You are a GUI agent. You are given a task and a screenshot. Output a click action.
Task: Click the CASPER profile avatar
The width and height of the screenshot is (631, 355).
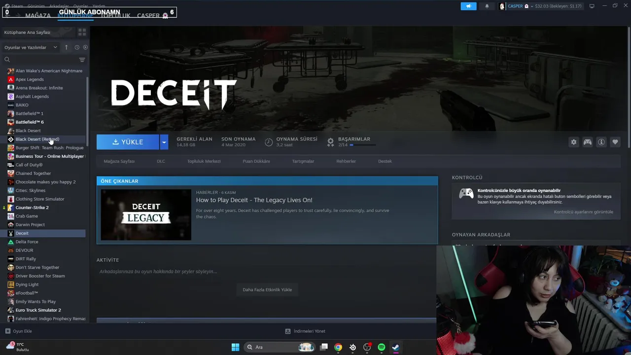click(x=502, y=6)
